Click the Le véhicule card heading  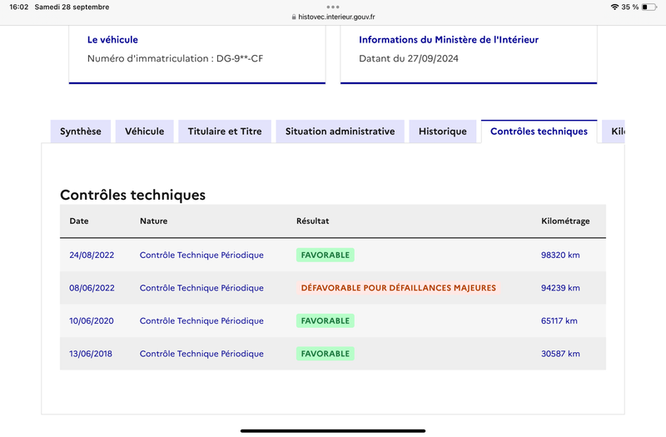tap(112, 39)
